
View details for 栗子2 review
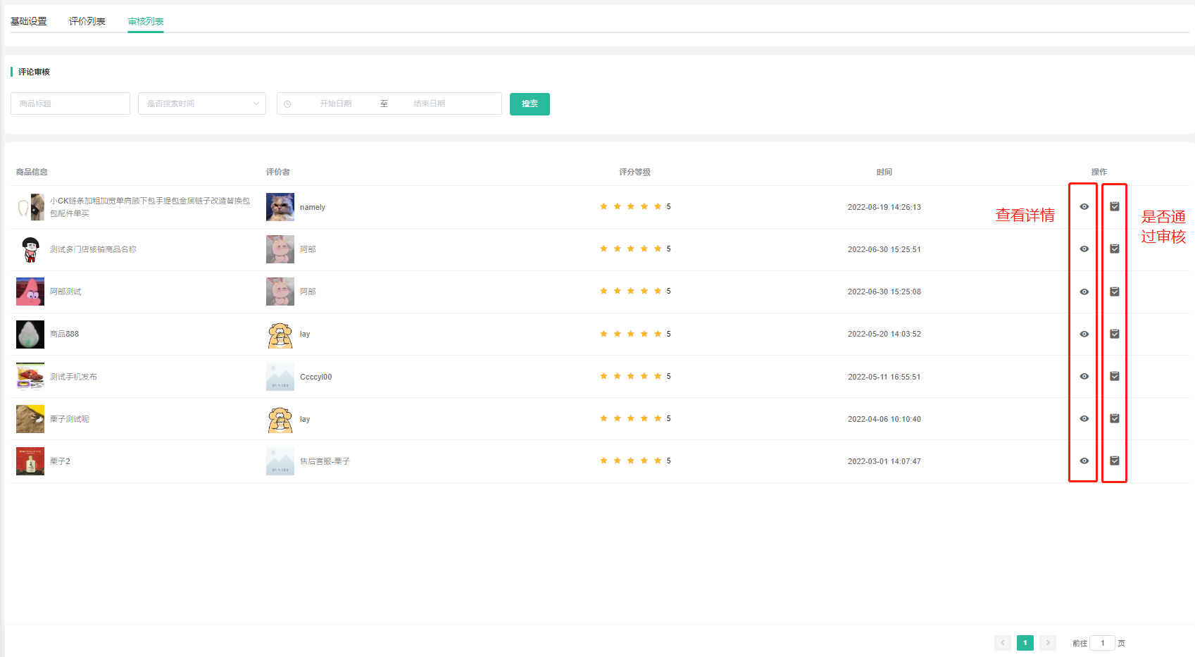(1084, 461)
